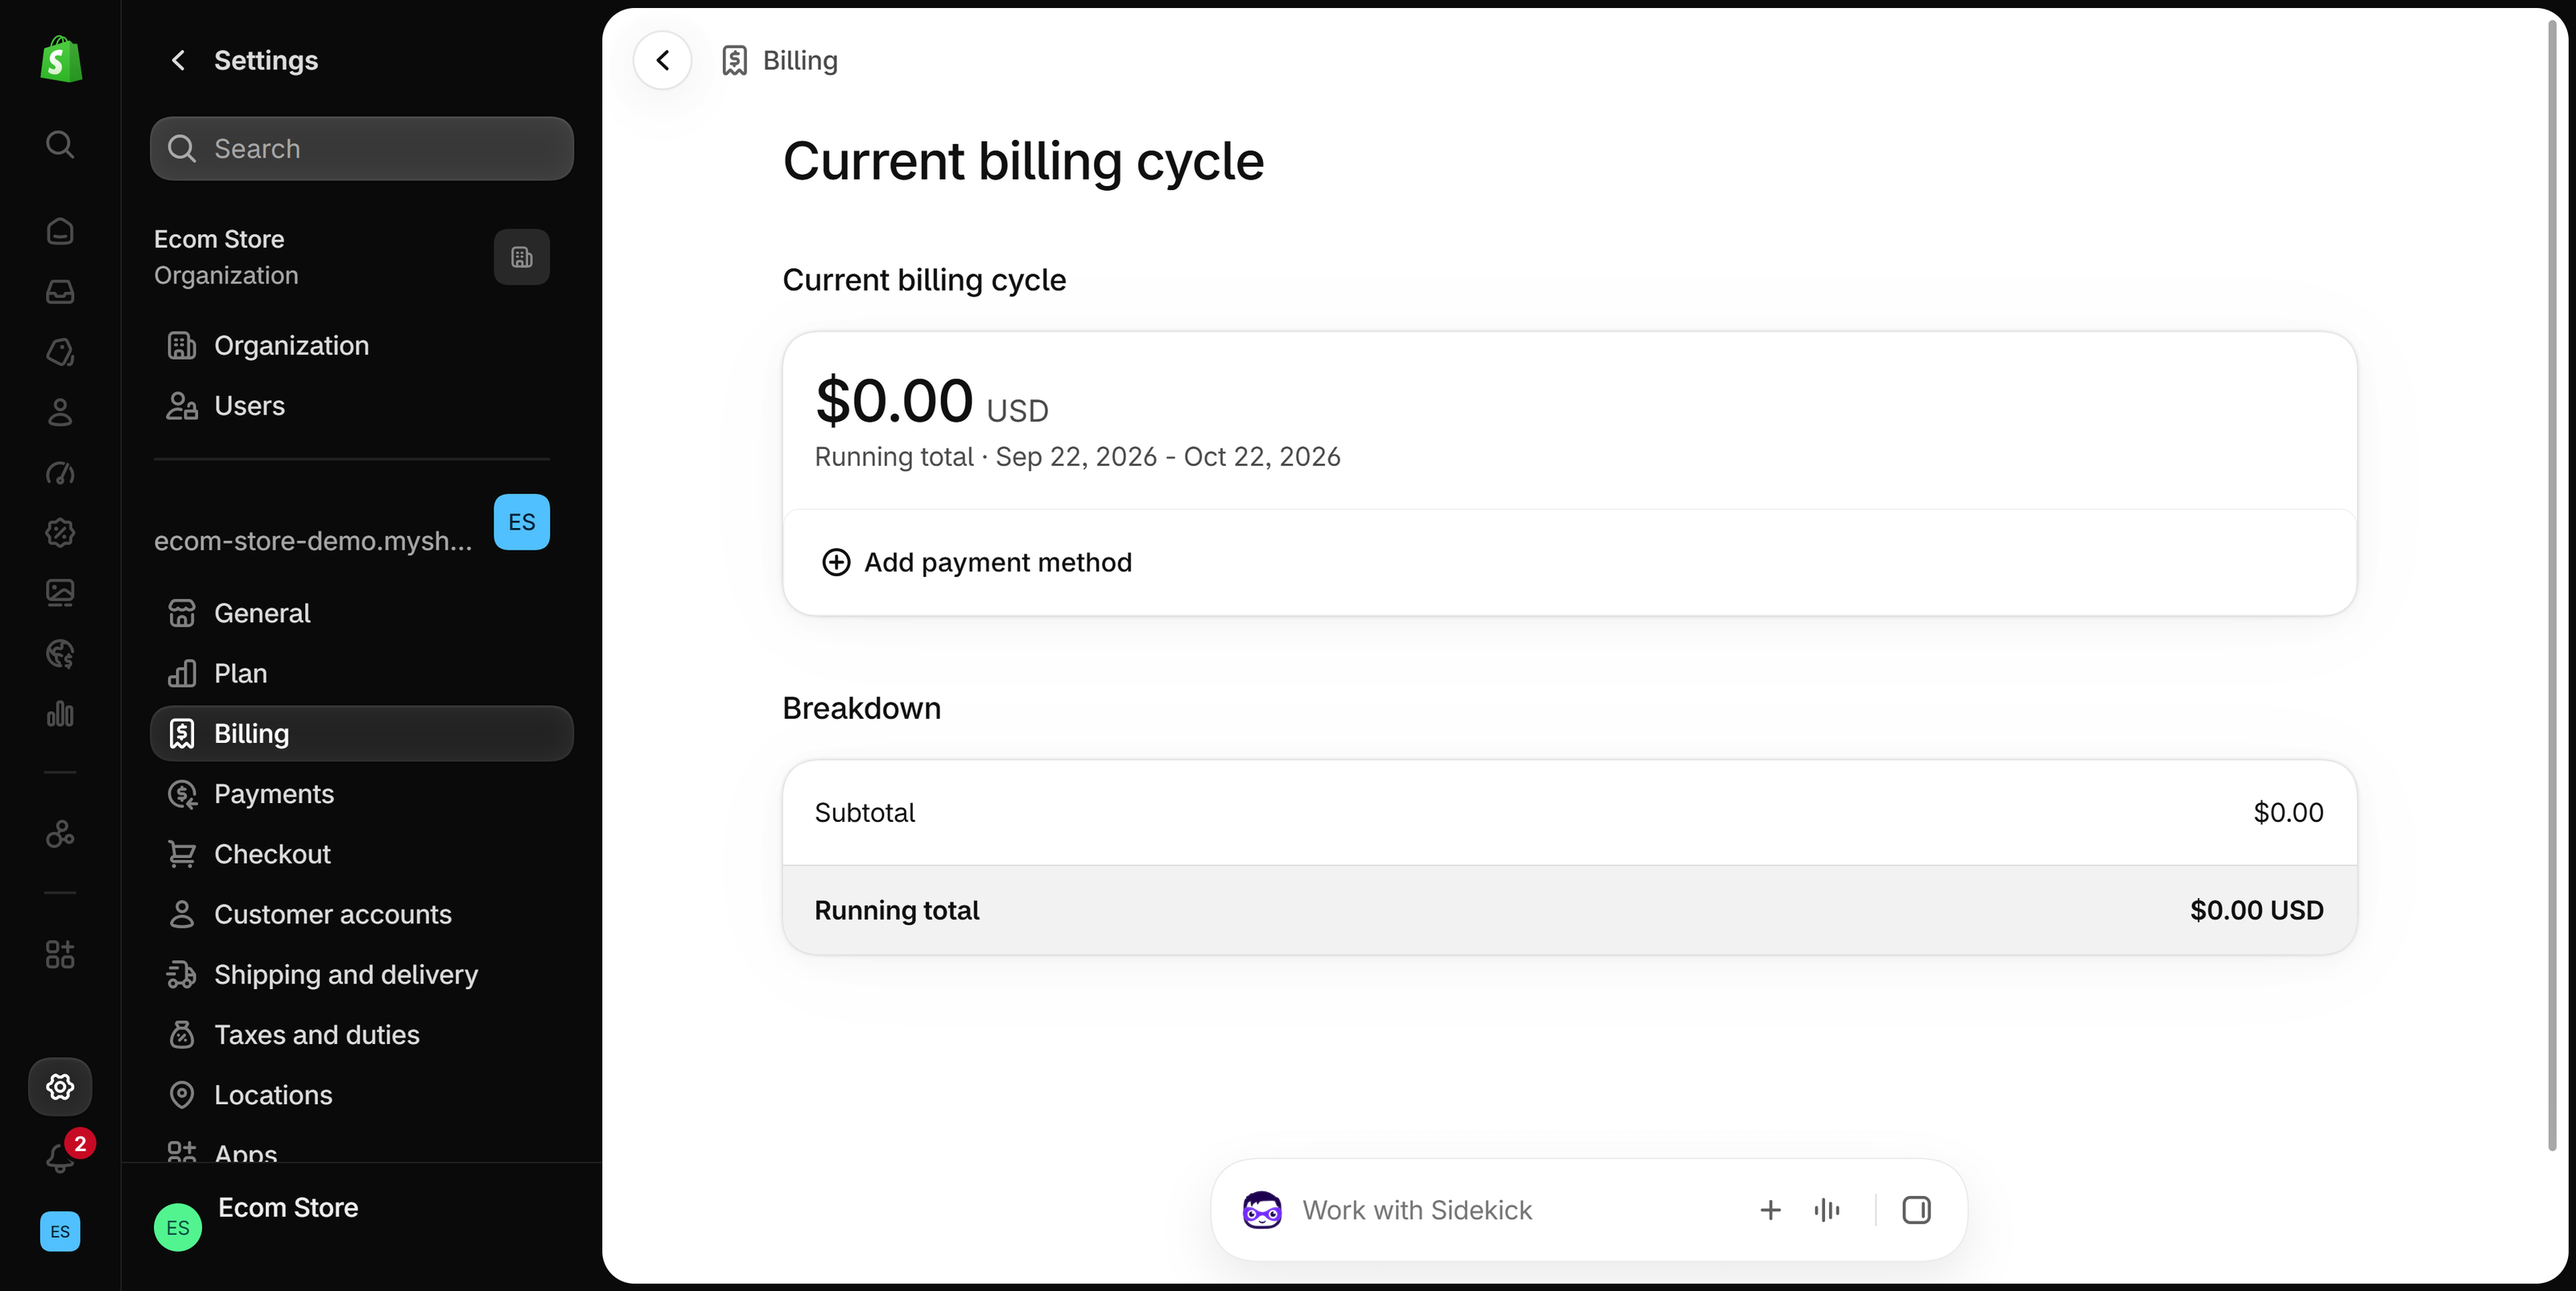
Task: Open Orders inbox icon in left rail
Action: [60, 291]
